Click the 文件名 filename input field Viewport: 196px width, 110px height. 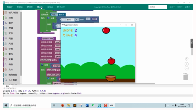pyautogui.click(x=158, y=7)
